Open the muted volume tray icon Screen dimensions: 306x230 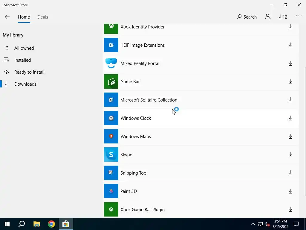coord(267,224)
